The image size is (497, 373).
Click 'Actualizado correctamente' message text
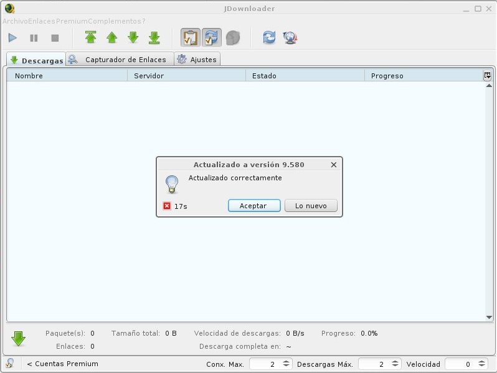[x=235, y=178]
